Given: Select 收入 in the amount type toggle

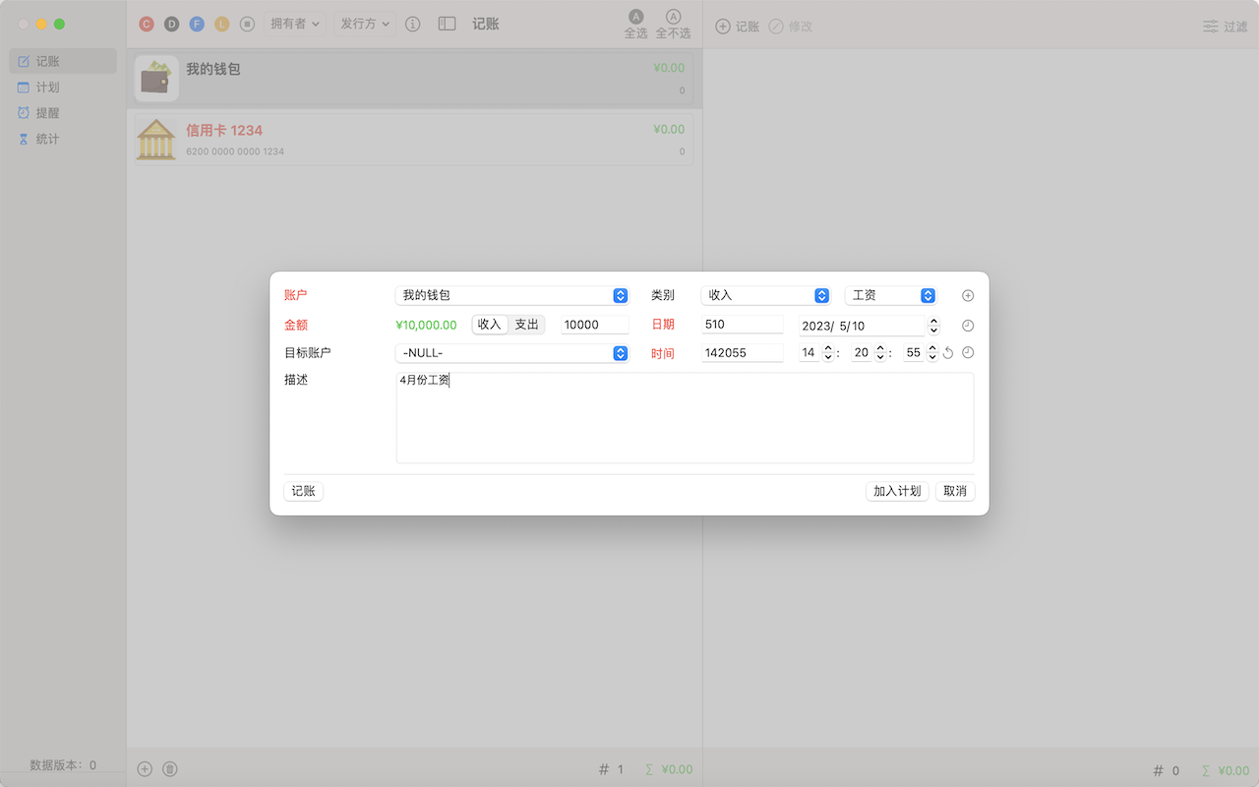Looking at the screenshot, I should point(490,325).
